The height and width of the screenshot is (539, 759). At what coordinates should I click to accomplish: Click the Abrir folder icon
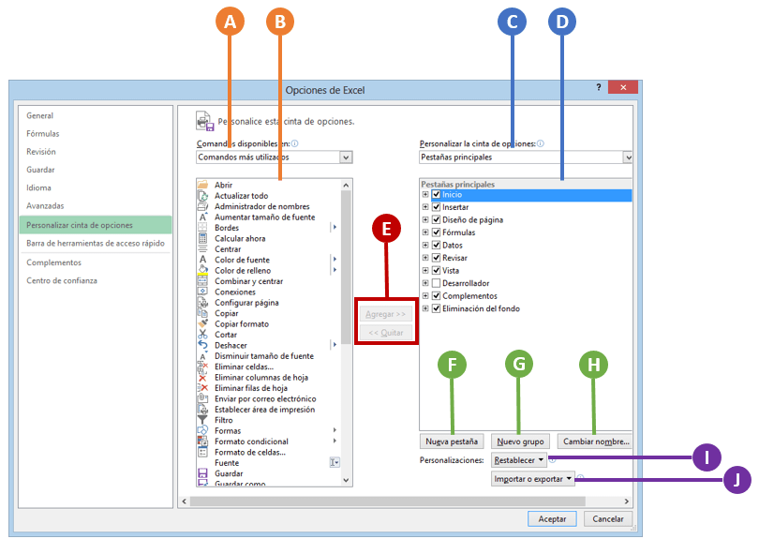202,185
